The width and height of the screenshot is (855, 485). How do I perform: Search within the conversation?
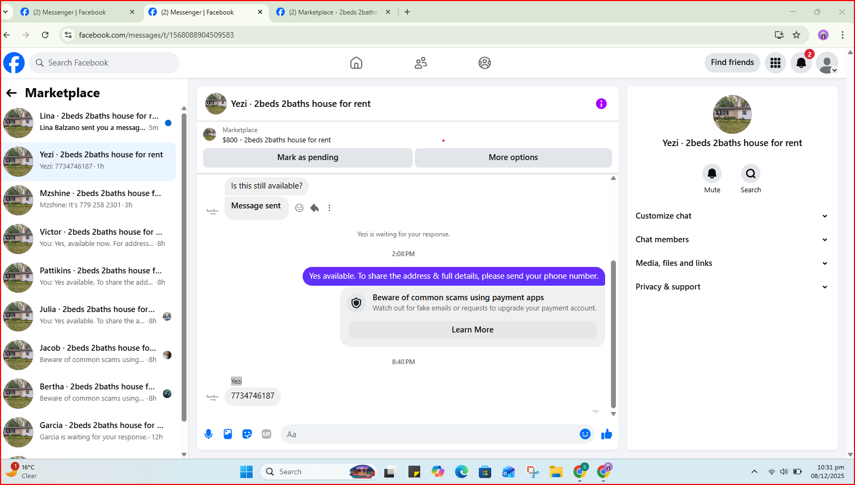(751, 173)
